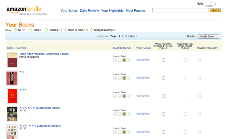Set the "???" book to Reading open-book icon
Viewport: 230px width, 139px height.
[120, 78]
